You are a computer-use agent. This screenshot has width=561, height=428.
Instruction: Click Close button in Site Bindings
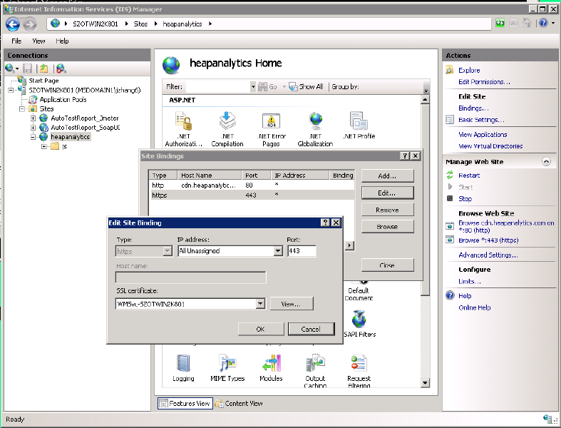[x=388, y=265]
